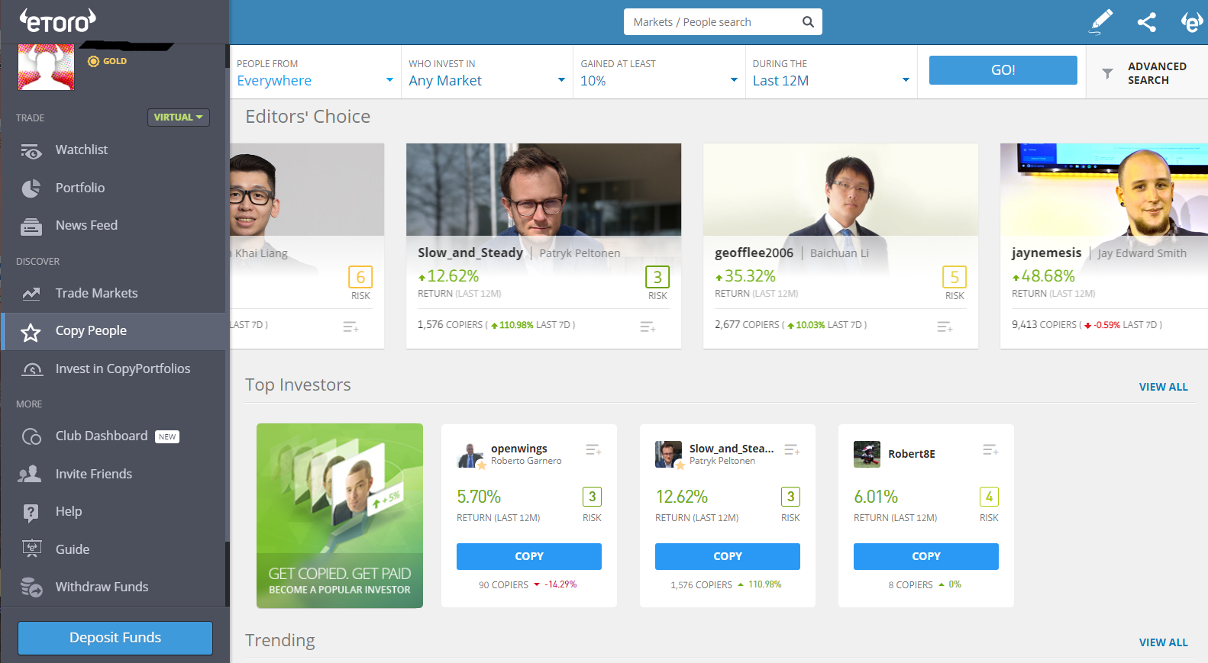Select Trade Markets in sidebar
Viewport: 1208px width, 663px height.
[x=113, y=293]
